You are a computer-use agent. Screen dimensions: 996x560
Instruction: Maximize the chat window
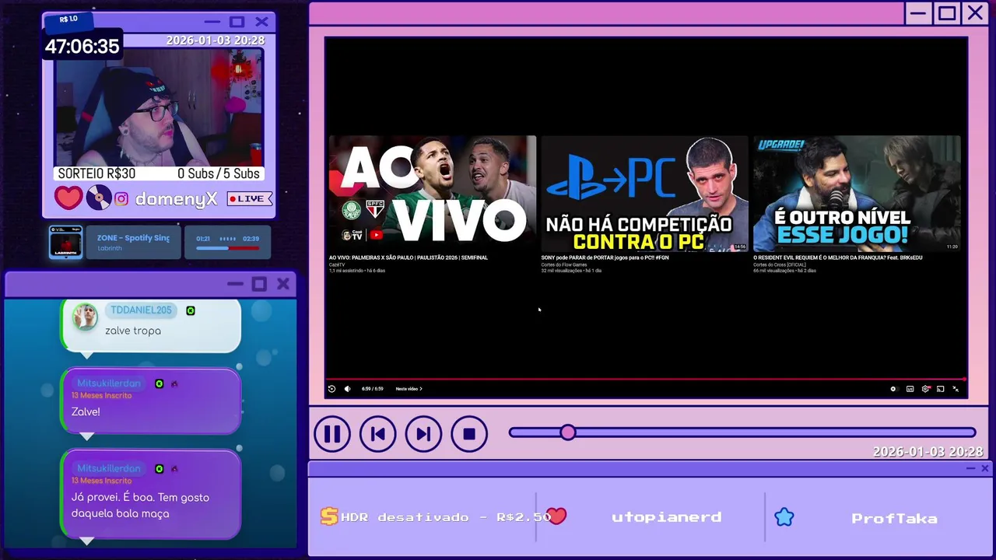click(259, 285)
